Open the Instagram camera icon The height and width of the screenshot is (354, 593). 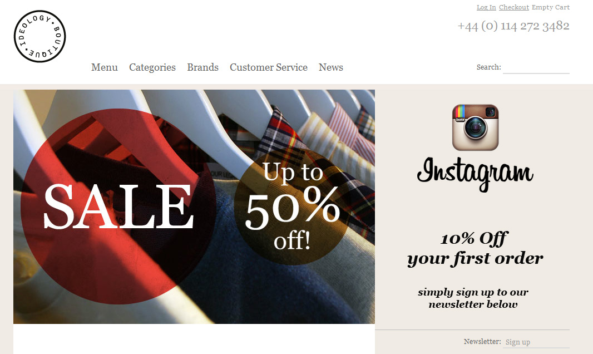click(475, 127)
